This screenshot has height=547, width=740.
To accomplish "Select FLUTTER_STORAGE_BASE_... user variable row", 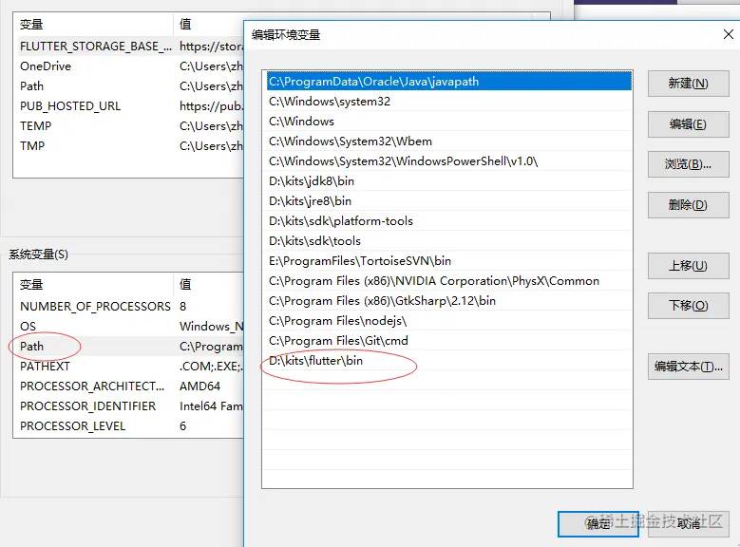I will click(x=129, y=47).
